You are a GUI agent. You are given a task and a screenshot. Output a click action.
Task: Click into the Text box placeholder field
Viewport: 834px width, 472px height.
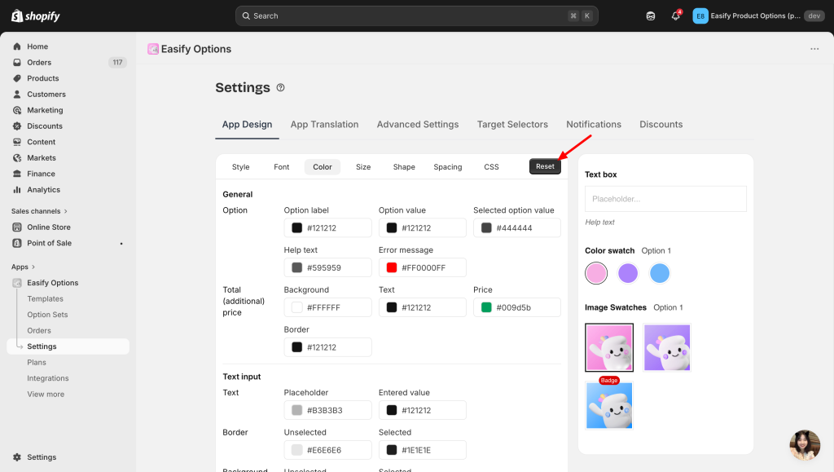coord(665,199)
